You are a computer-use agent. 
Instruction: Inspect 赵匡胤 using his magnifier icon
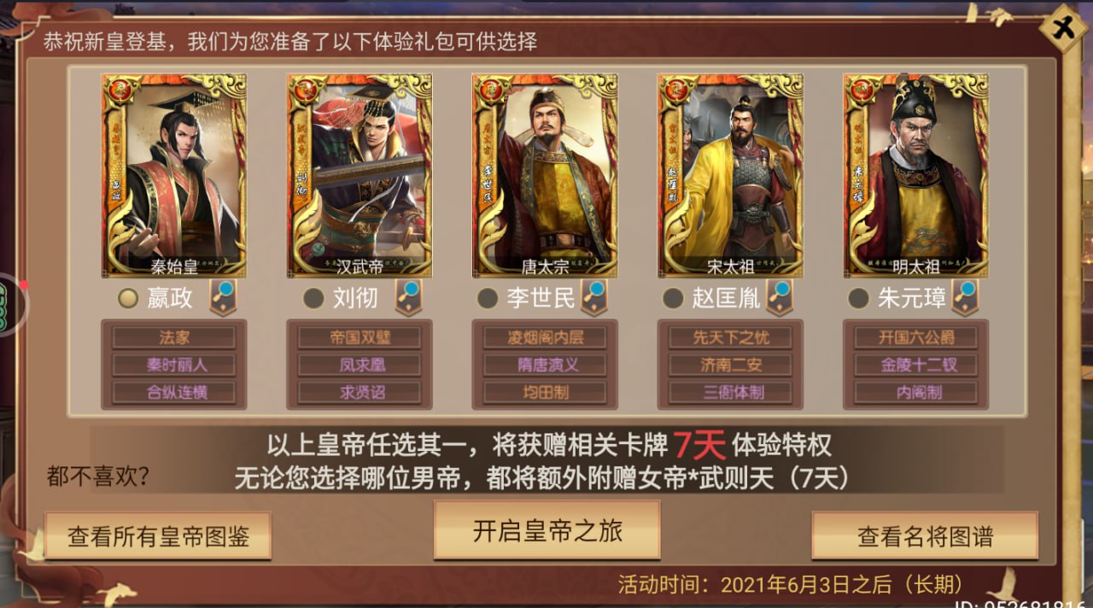tap(780, 297)
